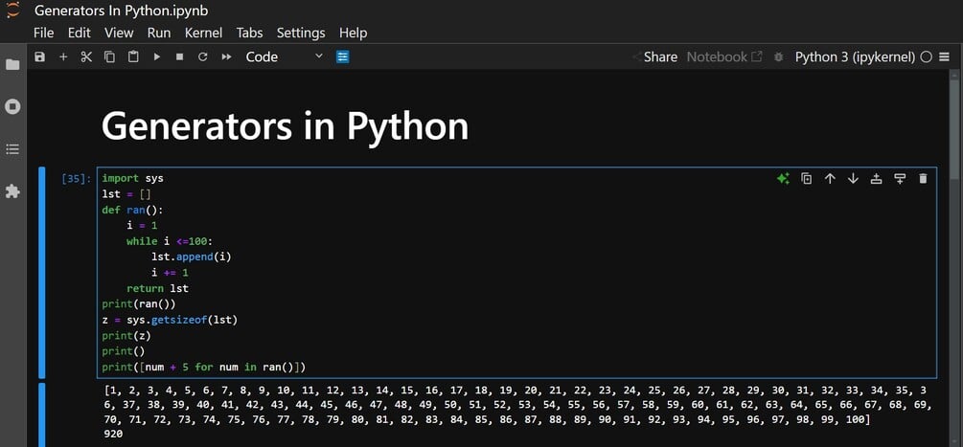Viewport: 963px width, 447px height.
Task: Insert a new cell below with plus icon
Action: 63,57
